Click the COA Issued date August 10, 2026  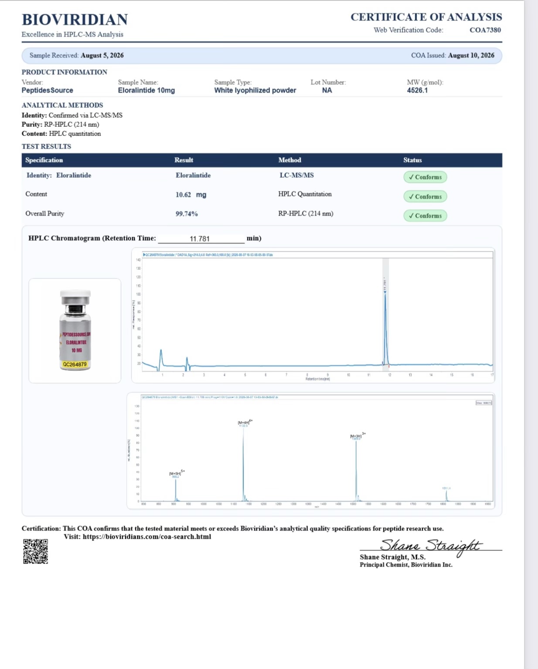tap(471, 55)
